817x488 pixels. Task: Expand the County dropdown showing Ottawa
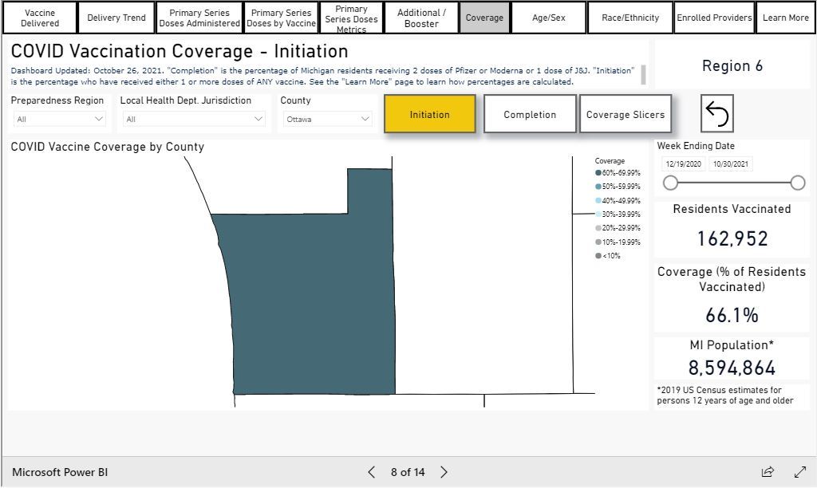click(x=327, y=119)
